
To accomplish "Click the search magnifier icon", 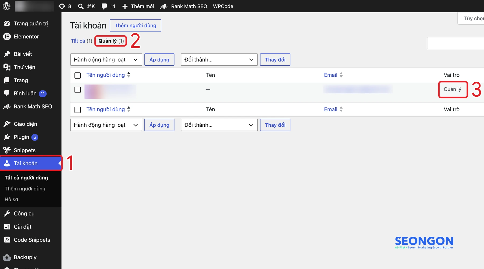I will point(81,6).
